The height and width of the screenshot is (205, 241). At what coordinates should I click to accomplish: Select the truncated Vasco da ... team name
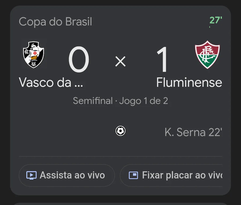click(51, 83)
